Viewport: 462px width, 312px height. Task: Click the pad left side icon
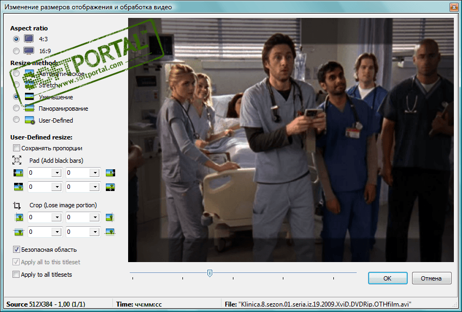tap(18, 173)
